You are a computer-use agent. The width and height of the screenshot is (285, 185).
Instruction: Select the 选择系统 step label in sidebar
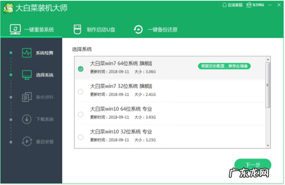click(x=44, y=75)
